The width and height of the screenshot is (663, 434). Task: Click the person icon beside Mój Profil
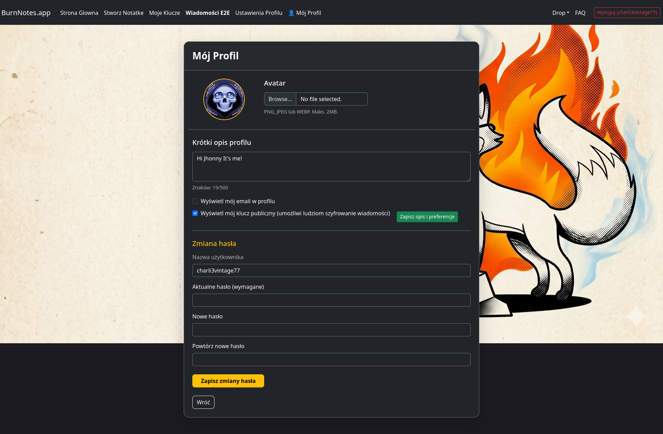(x=291, y=13)
